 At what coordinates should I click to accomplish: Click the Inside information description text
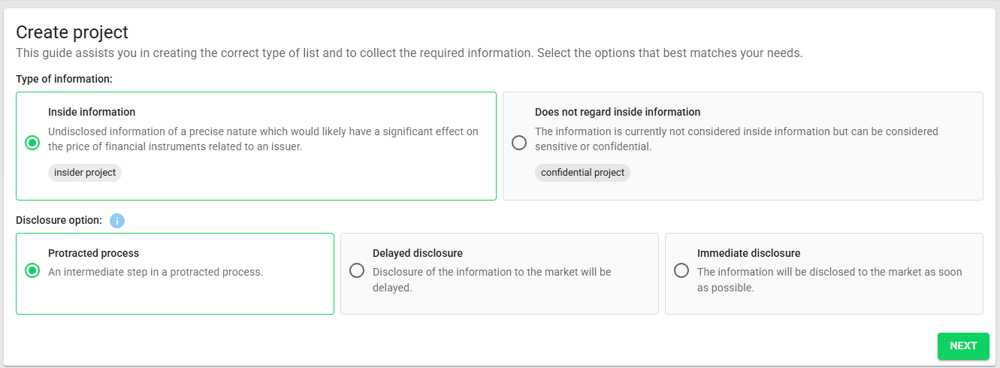tap(263, 139)
